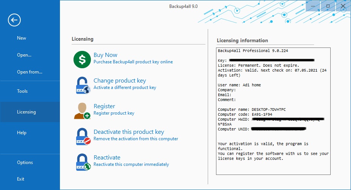Select the Licensing sidebar item

[x=30, y=112]
